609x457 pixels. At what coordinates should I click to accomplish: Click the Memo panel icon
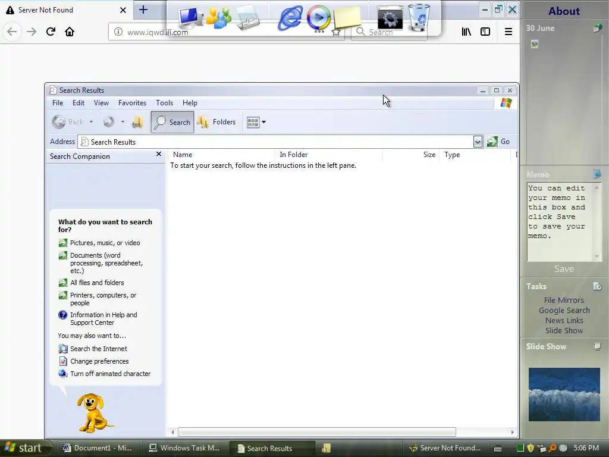pyautogui.click(x=597, y=174)
